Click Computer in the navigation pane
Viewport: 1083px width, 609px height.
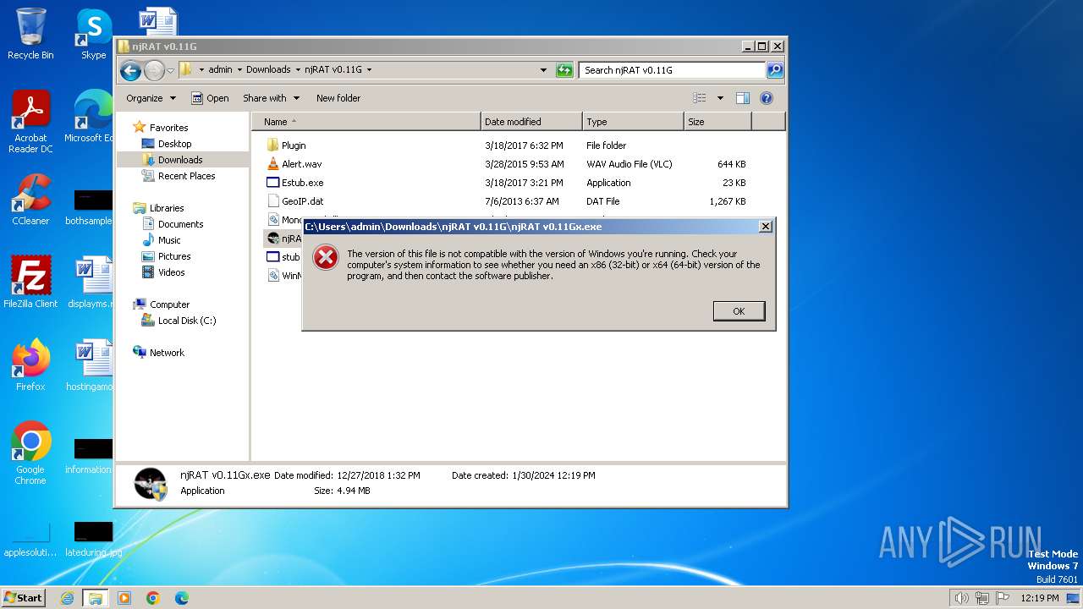coord(169,304)
